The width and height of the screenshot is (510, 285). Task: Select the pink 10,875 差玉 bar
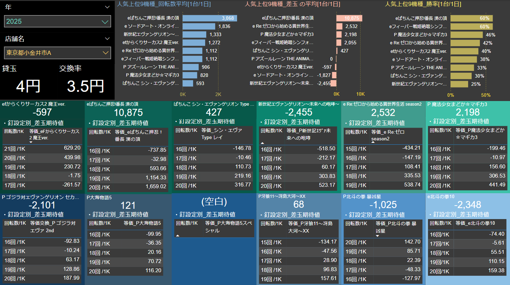(349, 18)
